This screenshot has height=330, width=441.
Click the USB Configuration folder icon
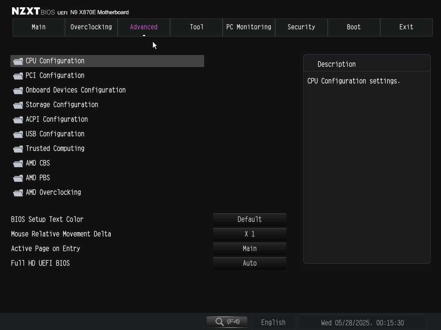click(x=18, y=134)
